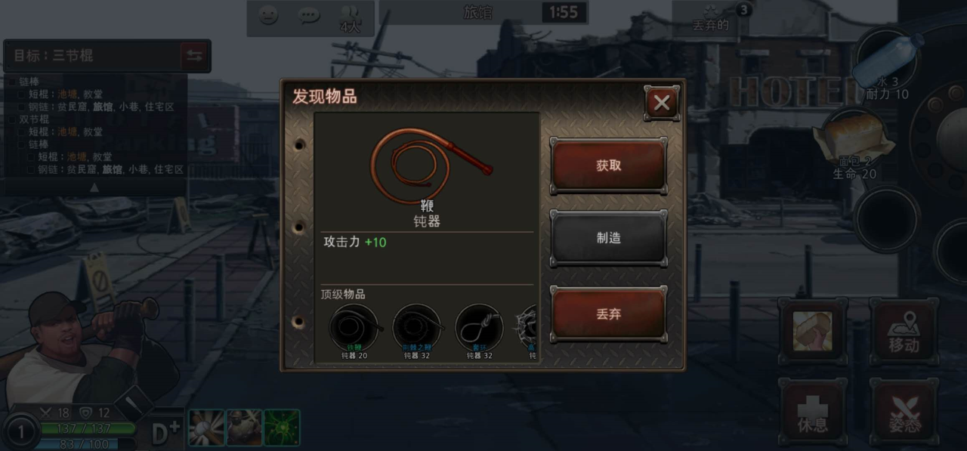967x451 pixels.
Task: Open the chat bubble icon
Action: click(x=308, y=15)
